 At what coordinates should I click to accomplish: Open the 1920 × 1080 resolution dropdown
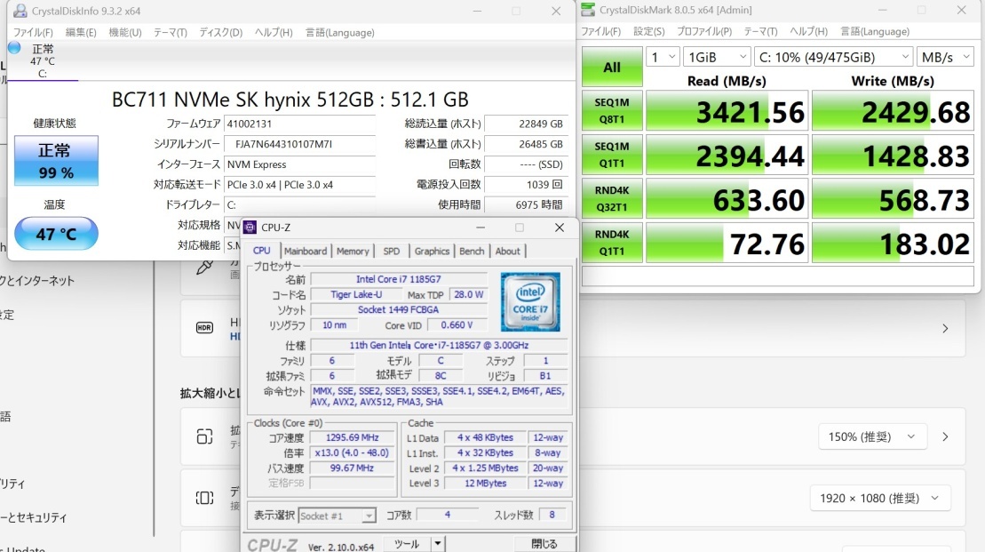(879, 498)
